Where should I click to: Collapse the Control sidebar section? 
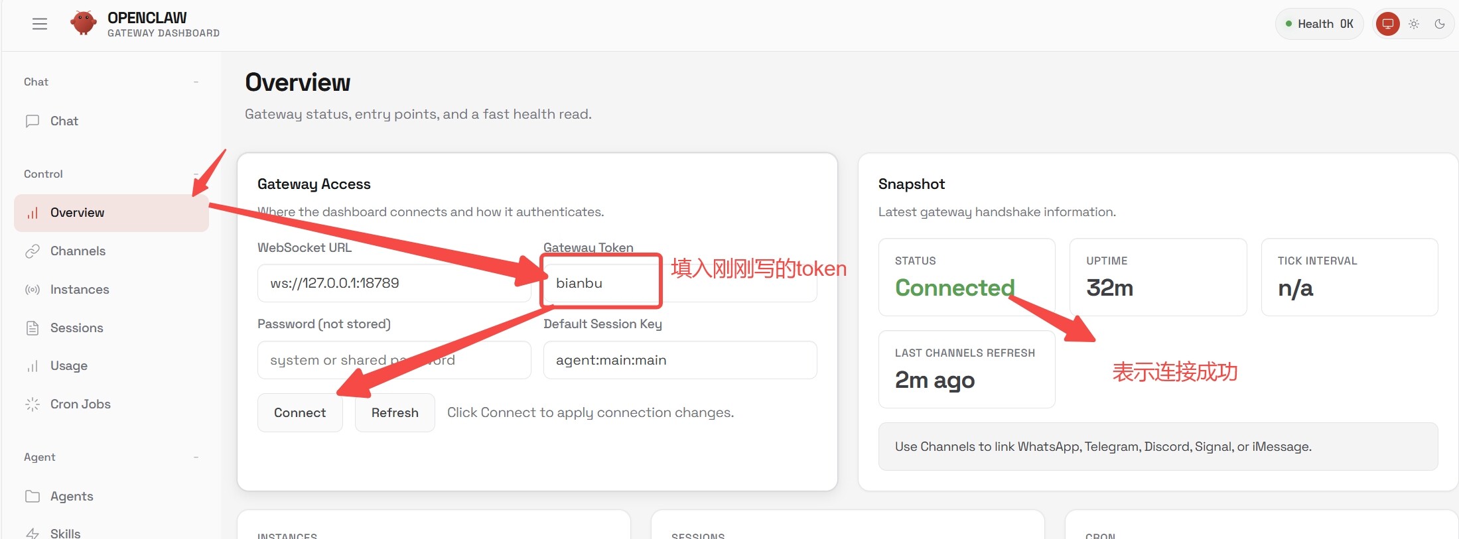pos(196,174)
